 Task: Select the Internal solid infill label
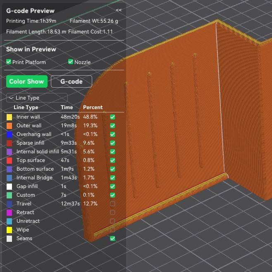pyautogui.click(x=38, y=151)
